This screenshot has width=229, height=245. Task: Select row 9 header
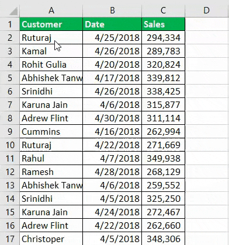pos(10,132)
